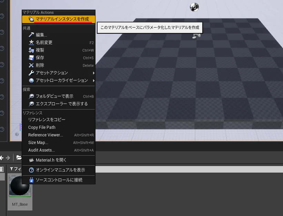This screenshot has width=283, height=216.
Task: Click マテリアルインスタンスを作成 at the top
Action: tap(58, 19)
